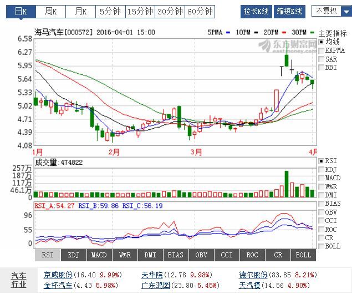Click the 5PMA blue legend swatch
352x294 pixels.
[x=228, y=32]
